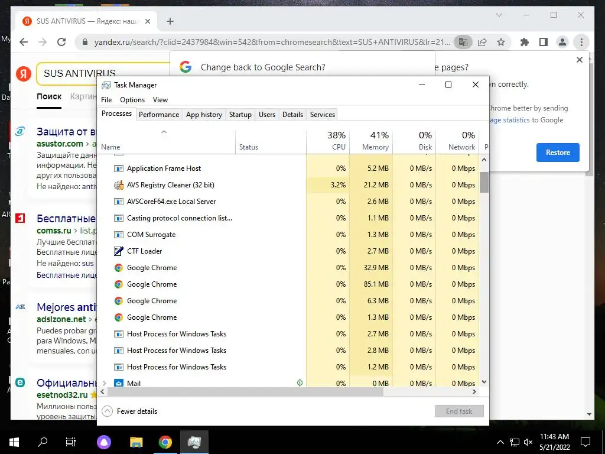Click the blue Restore button

tap(558, 153)
